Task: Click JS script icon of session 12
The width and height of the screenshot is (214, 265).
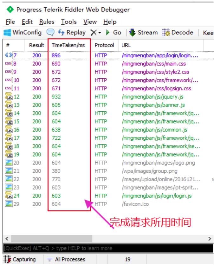Action: (9, 96)
